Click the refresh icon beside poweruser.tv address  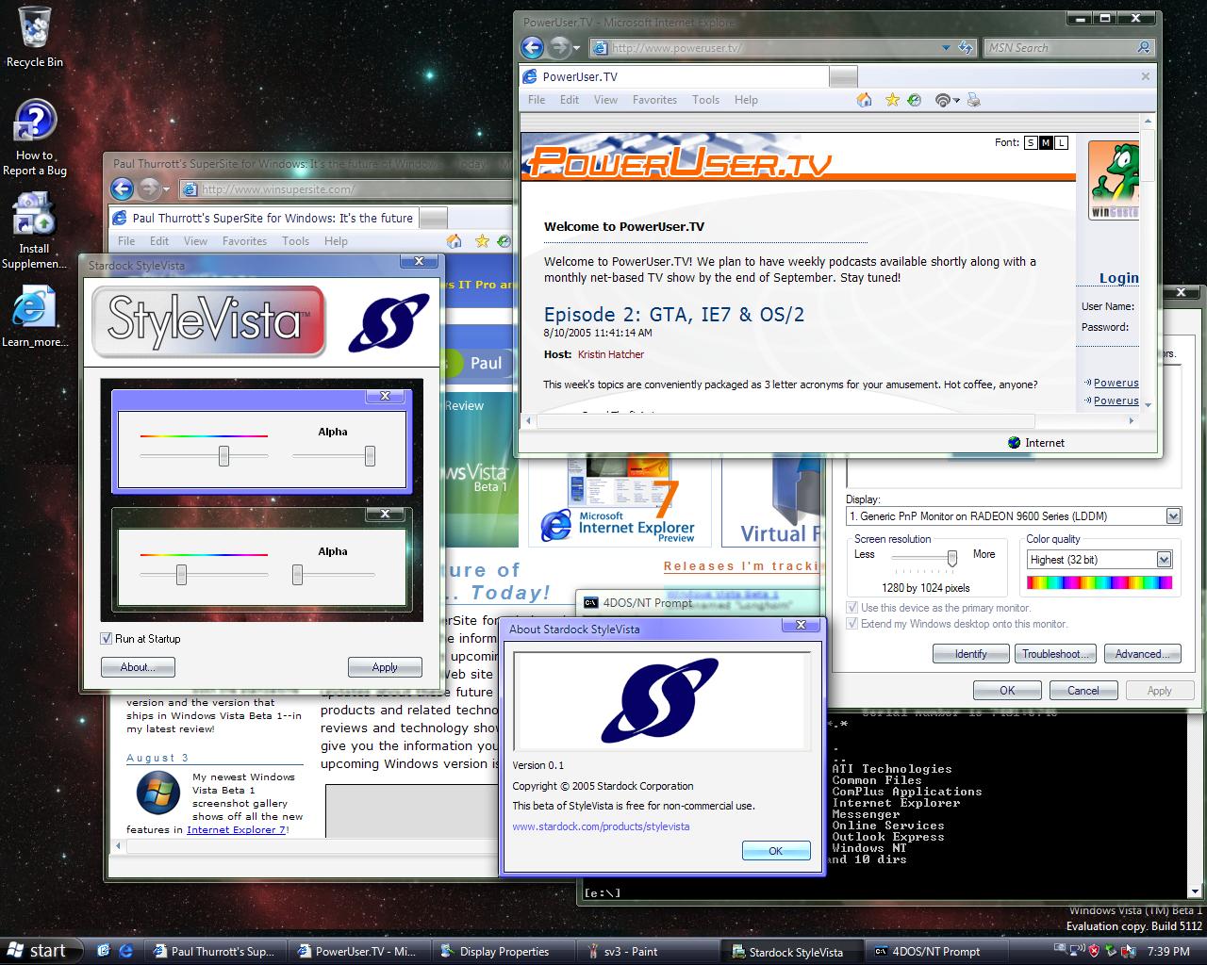click(966, 47)
